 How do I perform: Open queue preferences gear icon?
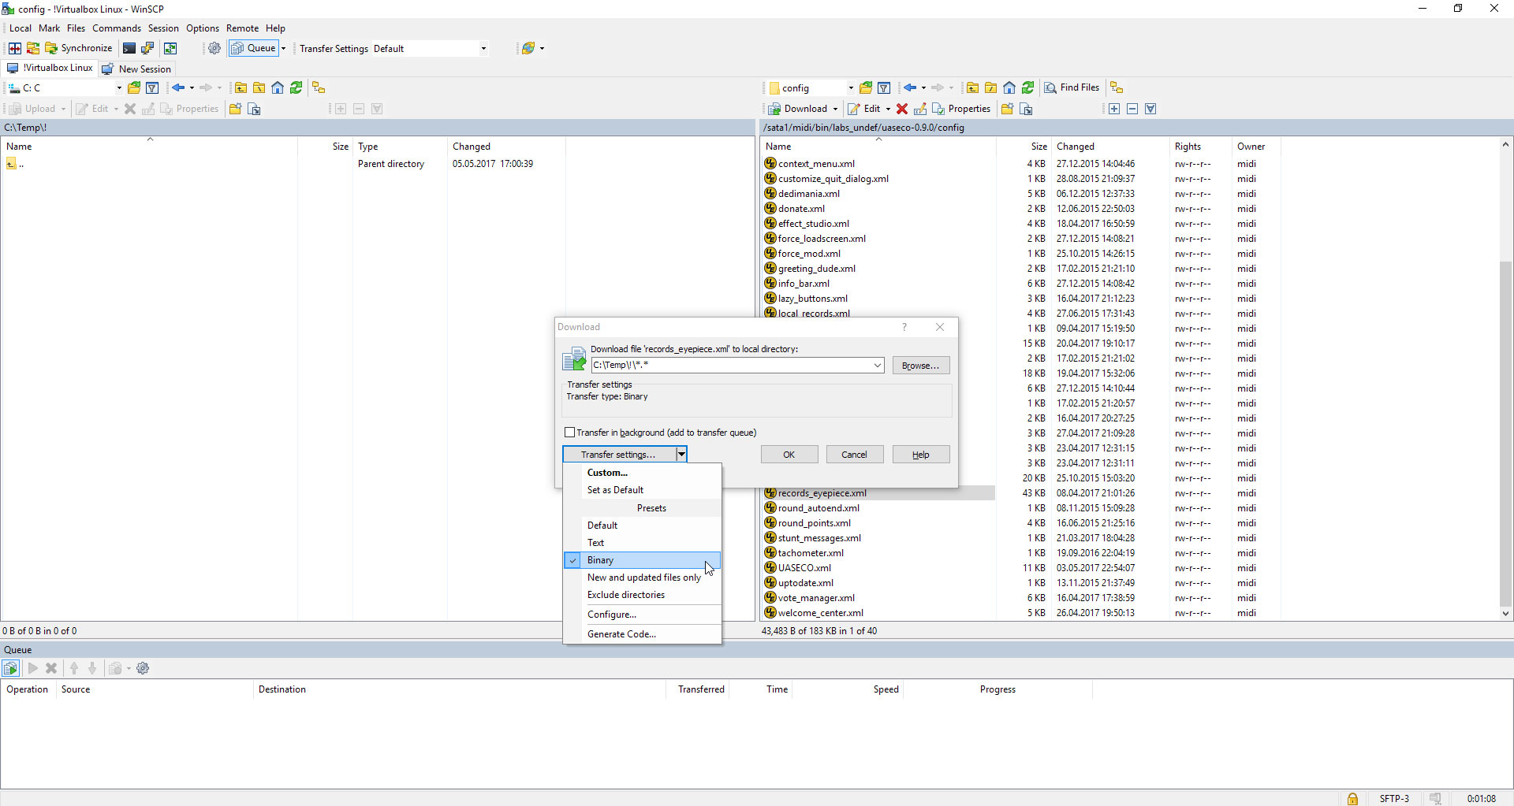coord(143,668)
